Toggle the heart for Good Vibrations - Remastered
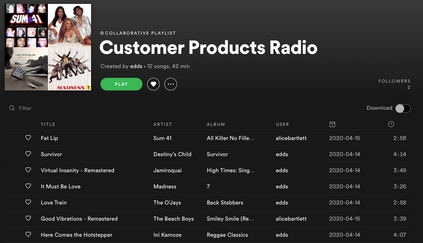423x243 pixels. [28, 219]
